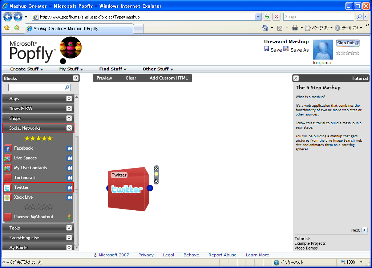The height and width of the screenshot is (268, 372).
Task: Click the browser Forward arrow button
Action: click(x=18, y=17)
